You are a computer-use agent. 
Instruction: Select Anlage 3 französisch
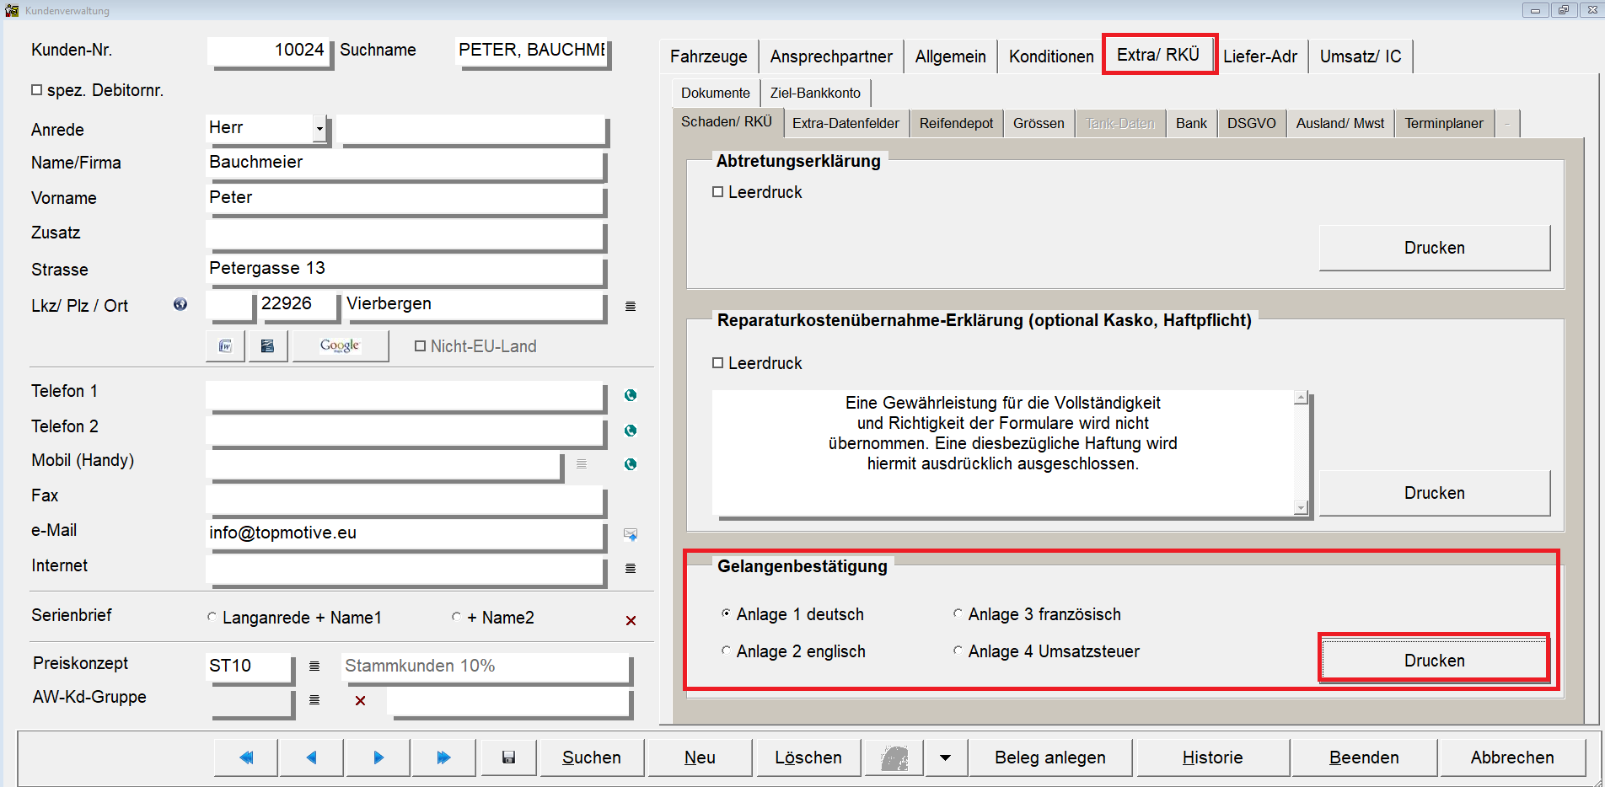click(958, 613)
